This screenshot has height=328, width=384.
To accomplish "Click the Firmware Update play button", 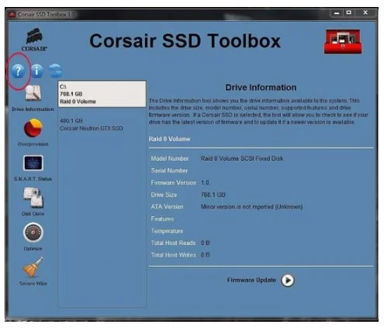I will click(x=288, y=281).
